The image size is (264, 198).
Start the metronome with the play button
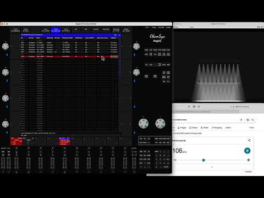pyautogui.click(x=247, y=151)
